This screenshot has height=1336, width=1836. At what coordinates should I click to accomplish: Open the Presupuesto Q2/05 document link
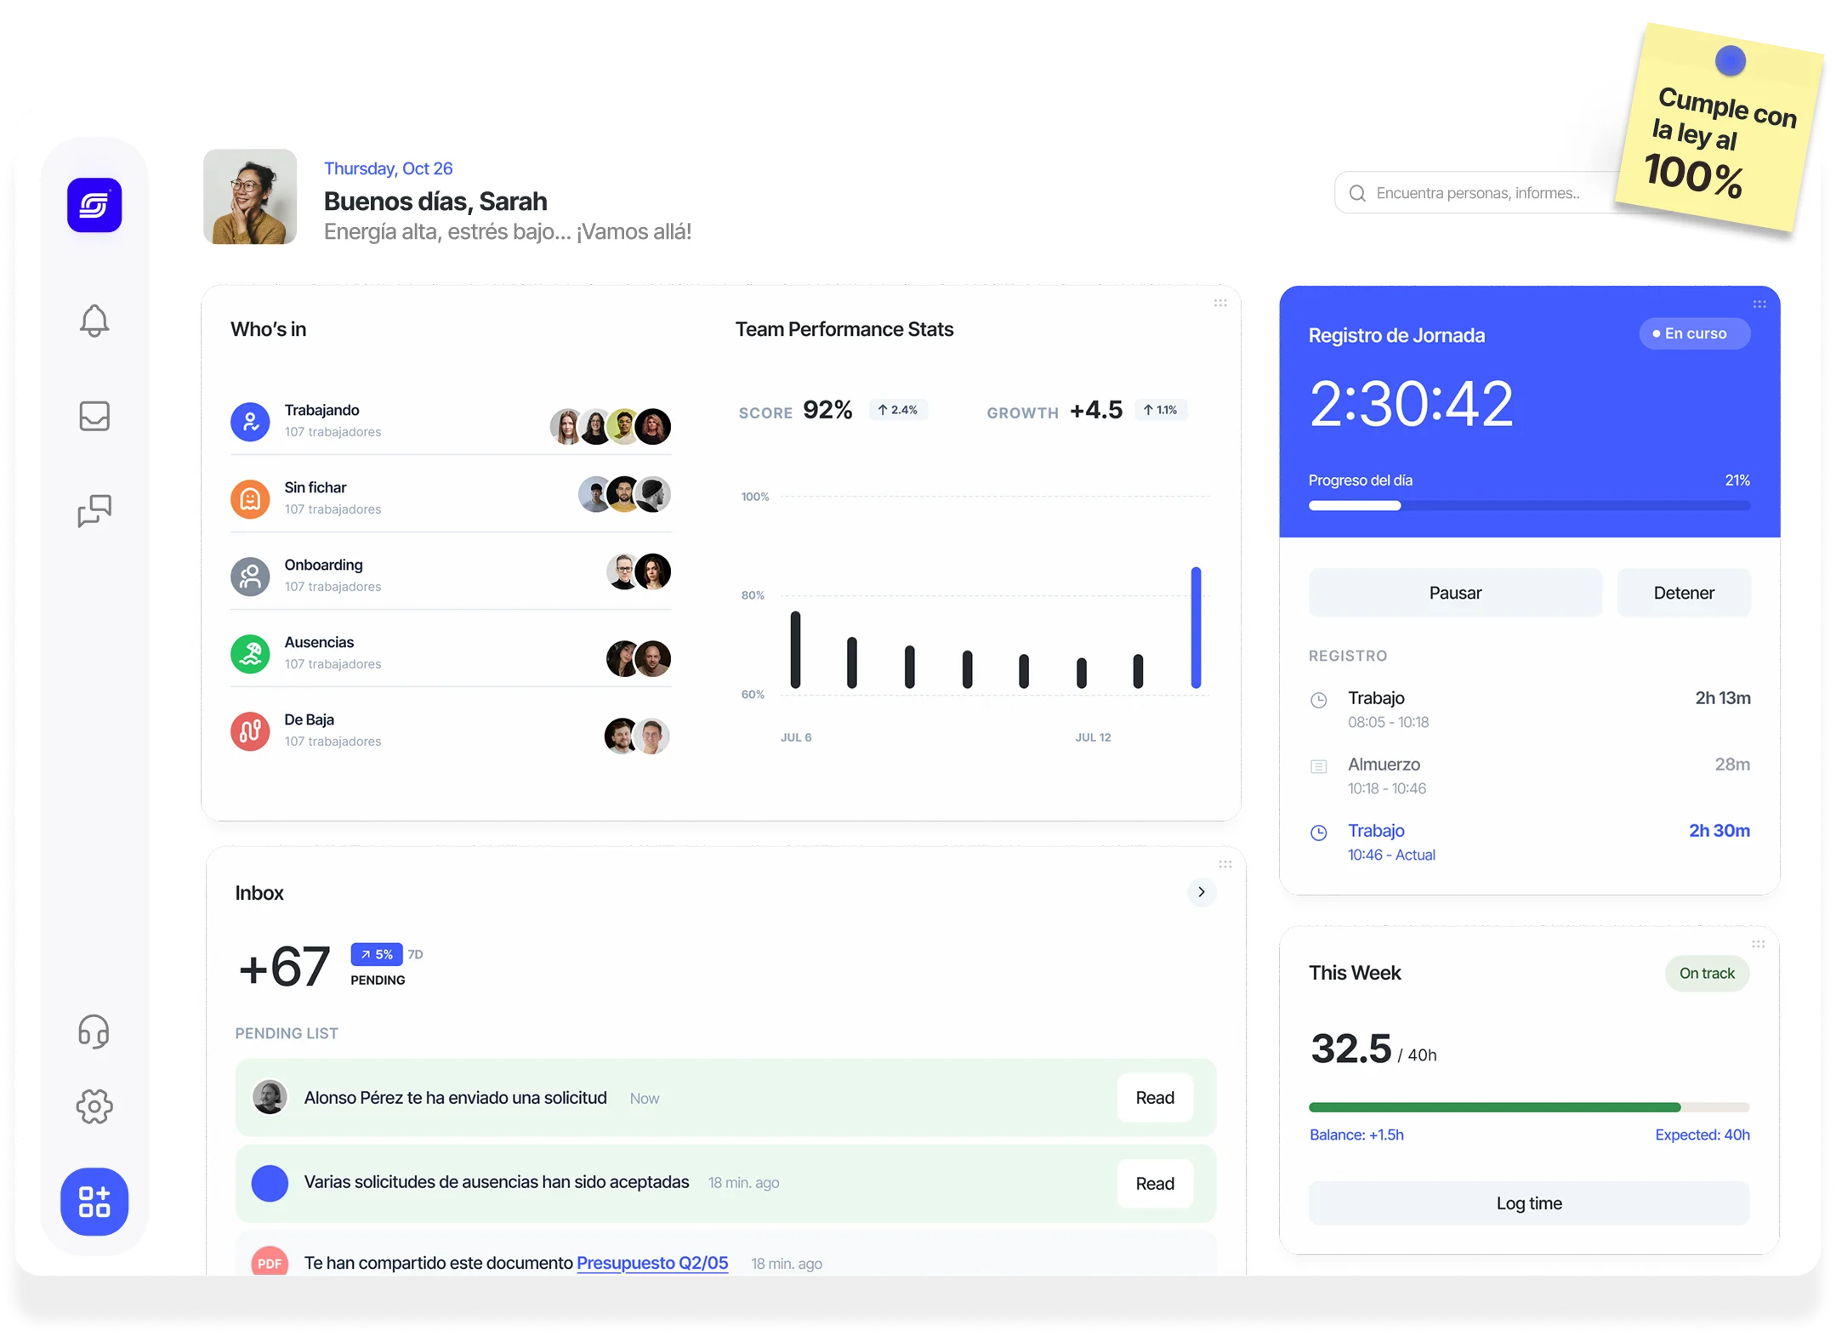[652, 1263]
